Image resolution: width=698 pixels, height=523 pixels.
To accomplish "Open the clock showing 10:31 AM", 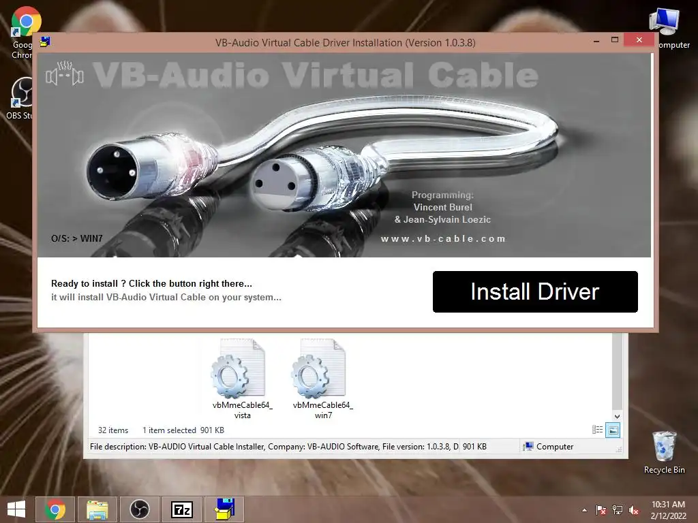I will tap(668, 510).
